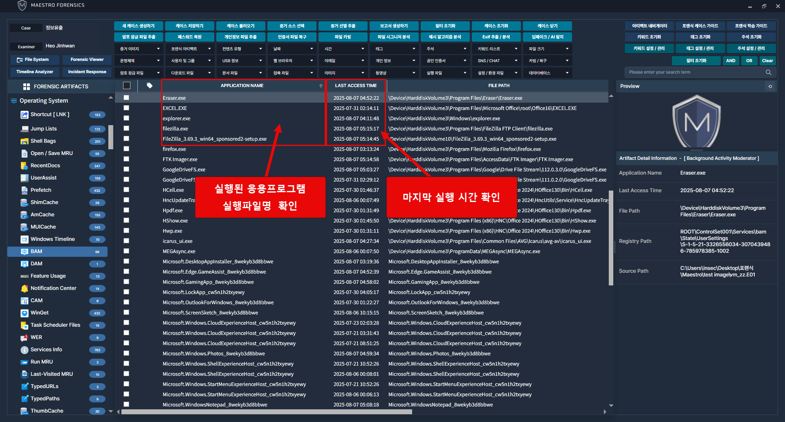Click the Task Scheduler Files icon
Image resolution: width=785 pixels, height=422 pixels.
pos(25,325)
